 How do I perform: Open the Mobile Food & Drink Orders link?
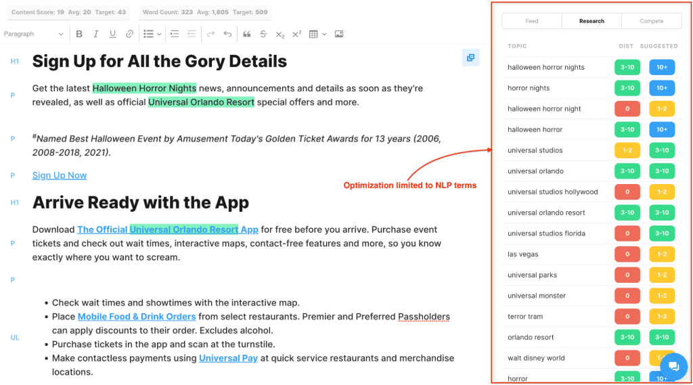tap(137, 317)
